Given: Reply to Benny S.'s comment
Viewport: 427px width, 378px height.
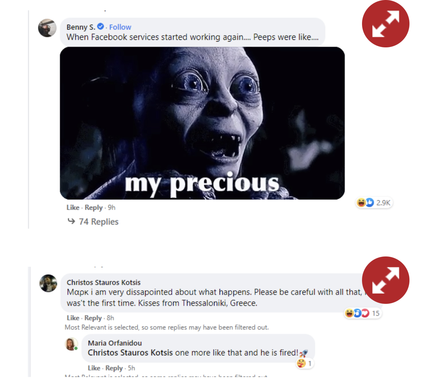Looking at the screenshot, I should pos(94,208).
